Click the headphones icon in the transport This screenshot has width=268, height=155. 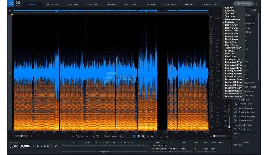click(34, 146)
